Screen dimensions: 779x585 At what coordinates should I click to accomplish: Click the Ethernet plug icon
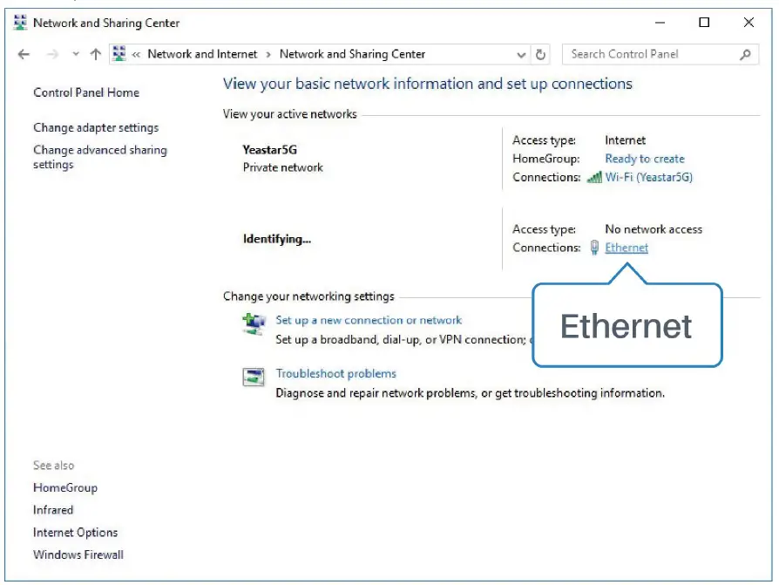click(x=594, y=247)
